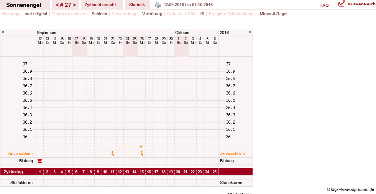
Task: Open the KurvenReich logo link
Action: point(356,4)
